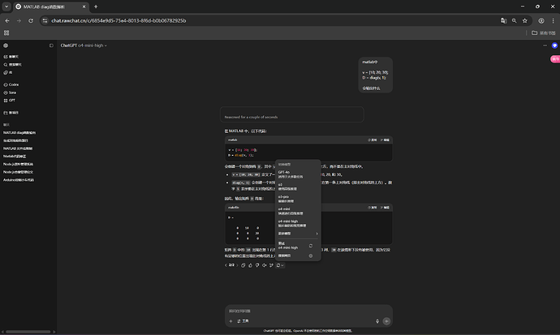Click the ChatGPT logo in the sidebar
This screenshot has width=560, height=335.
coord(6,45)
